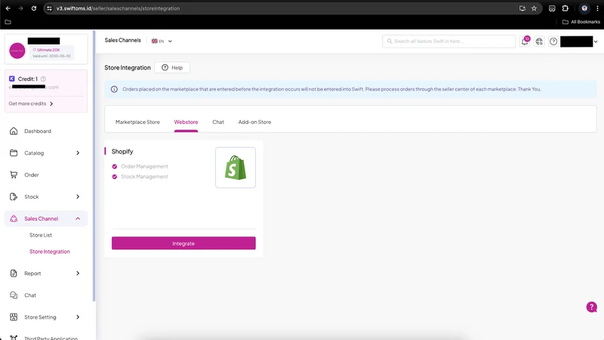Click the globe icon in header
This screenshot has width=604, height=340.
click(539, 42)
